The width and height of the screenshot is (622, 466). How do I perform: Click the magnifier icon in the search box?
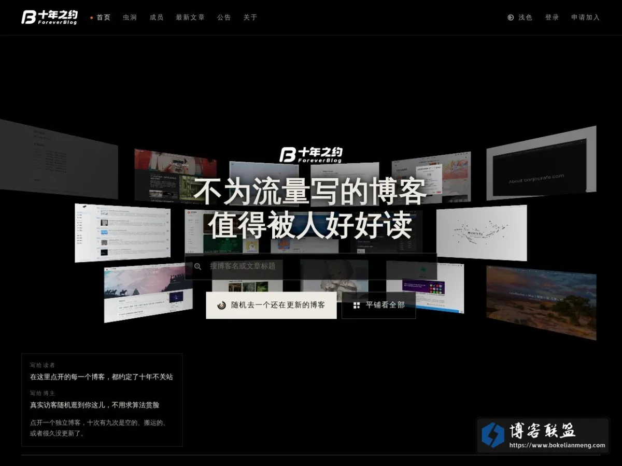[197, 267]
